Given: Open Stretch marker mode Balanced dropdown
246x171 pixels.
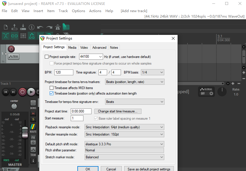Looking at the screenshot, I should tap(124, 157).
